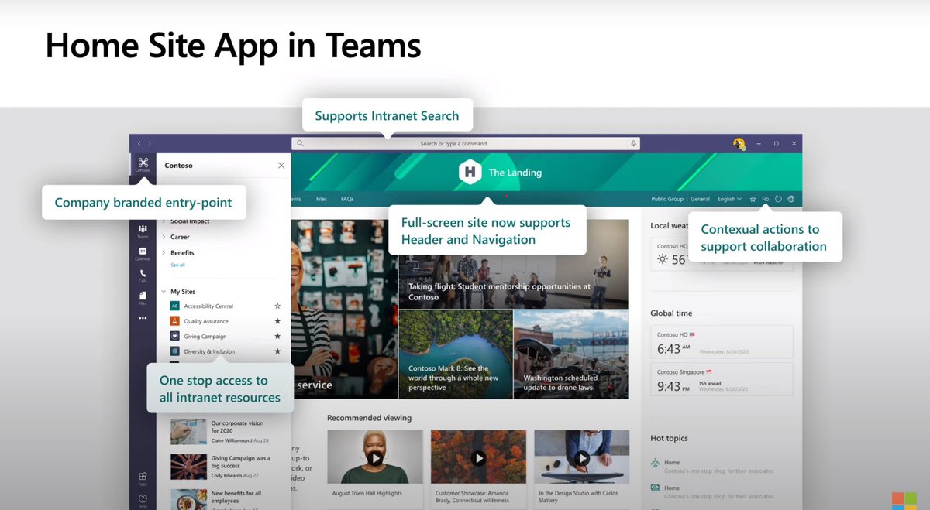Open the English language dropdown
The width and height of the screenshot is (930, 510).
pos(729,199)
